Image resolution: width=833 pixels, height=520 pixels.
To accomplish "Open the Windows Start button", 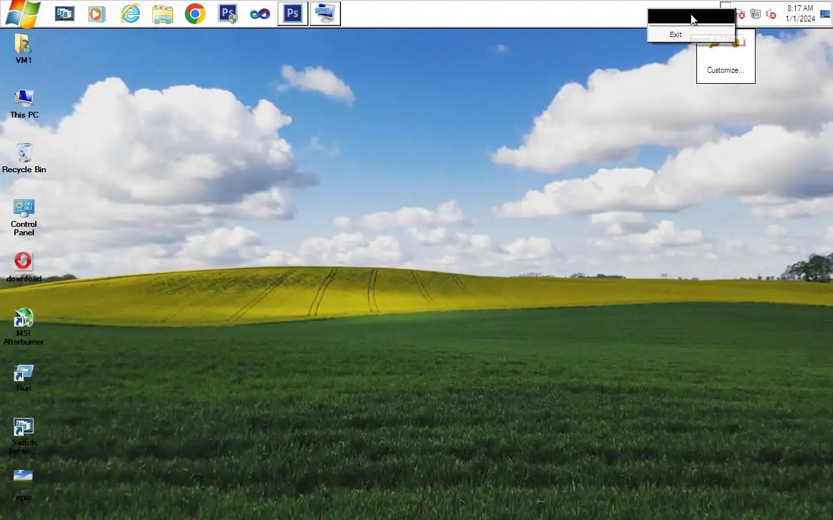I will click(x=22, y=13).
